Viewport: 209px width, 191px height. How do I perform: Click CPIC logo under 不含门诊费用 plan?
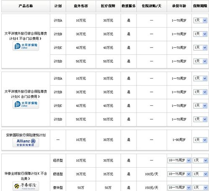(26, 46)
